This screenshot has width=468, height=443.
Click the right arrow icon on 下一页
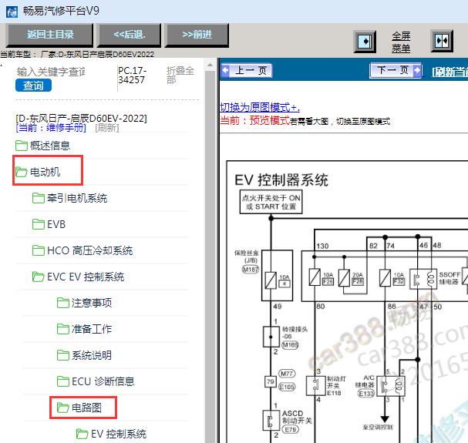pos(417,71)
